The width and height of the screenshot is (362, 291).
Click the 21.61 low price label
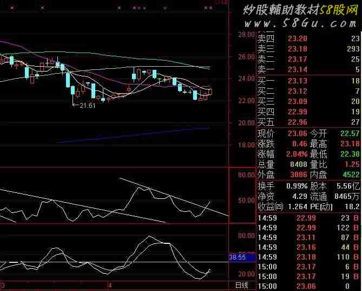(88, 106)
